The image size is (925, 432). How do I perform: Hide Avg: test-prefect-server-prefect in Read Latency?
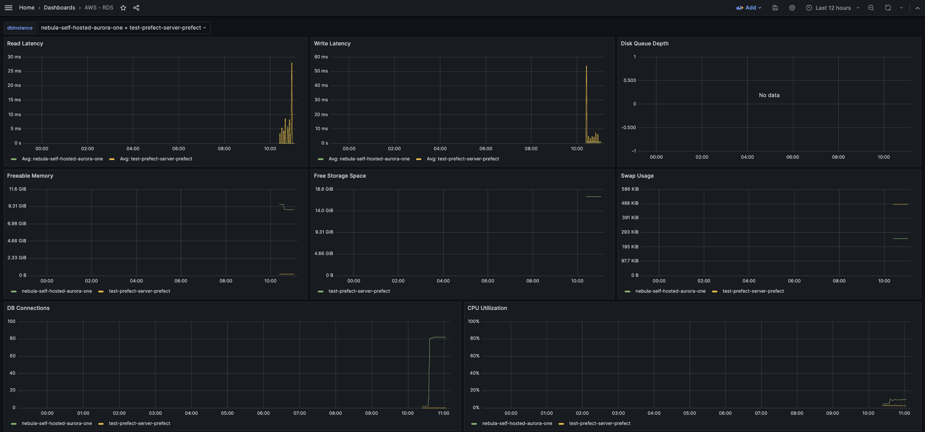(x=156, y=159)
